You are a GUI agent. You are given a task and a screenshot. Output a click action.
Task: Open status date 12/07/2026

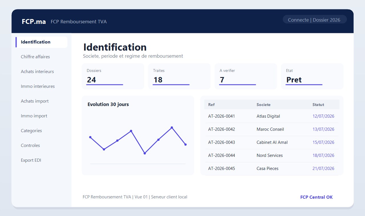coord(323,116)
